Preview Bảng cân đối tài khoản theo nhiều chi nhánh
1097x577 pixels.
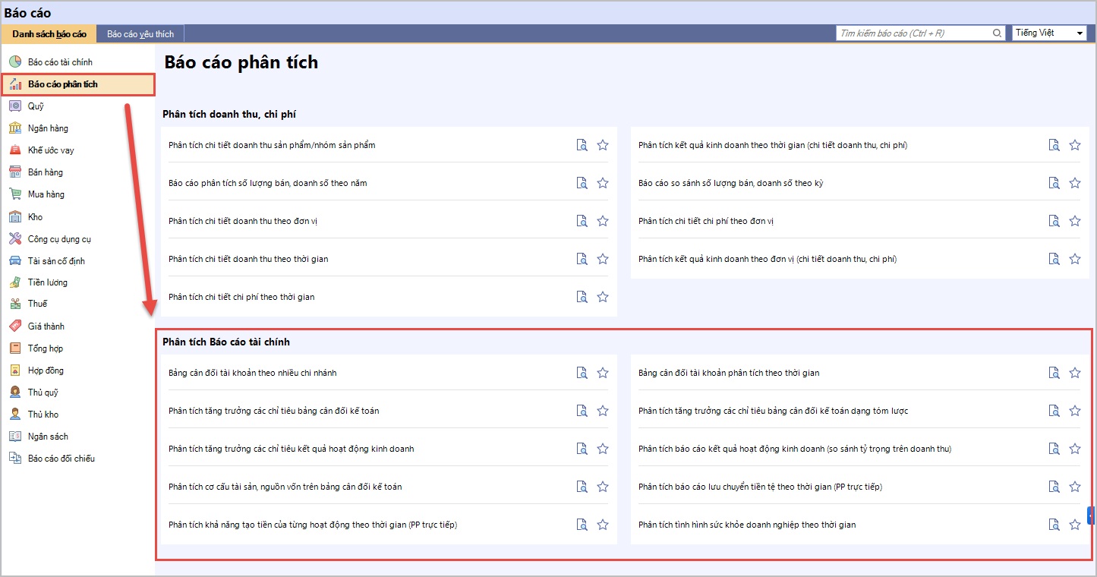[x=582, y=373]
